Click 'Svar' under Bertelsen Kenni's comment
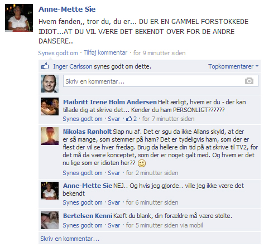Image resolution: width=264 pixels, height=252 pixels. [114, 225]
